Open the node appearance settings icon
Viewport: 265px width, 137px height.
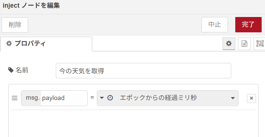point(260,43)
